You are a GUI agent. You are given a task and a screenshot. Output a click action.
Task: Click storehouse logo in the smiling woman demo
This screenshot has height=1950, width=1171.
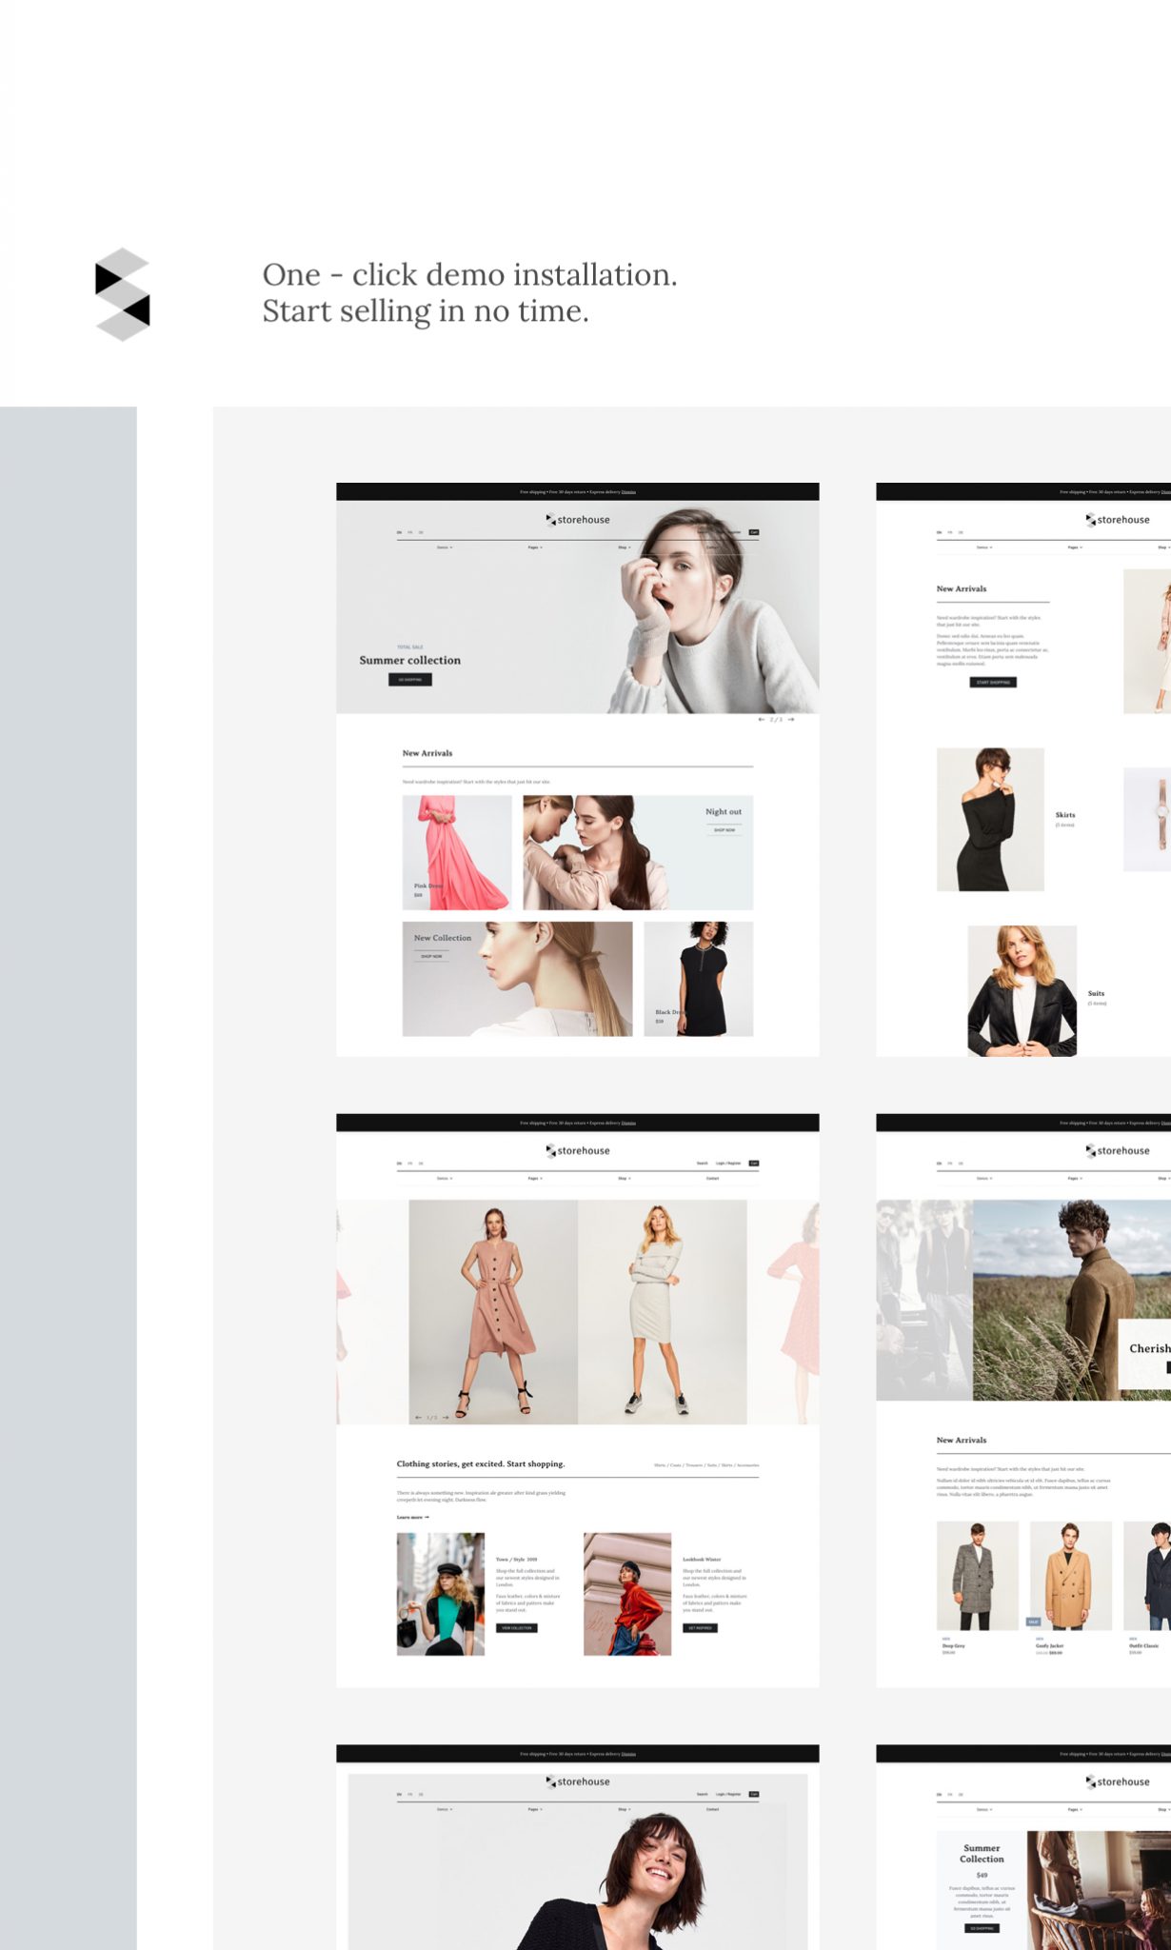point(578,1781)
